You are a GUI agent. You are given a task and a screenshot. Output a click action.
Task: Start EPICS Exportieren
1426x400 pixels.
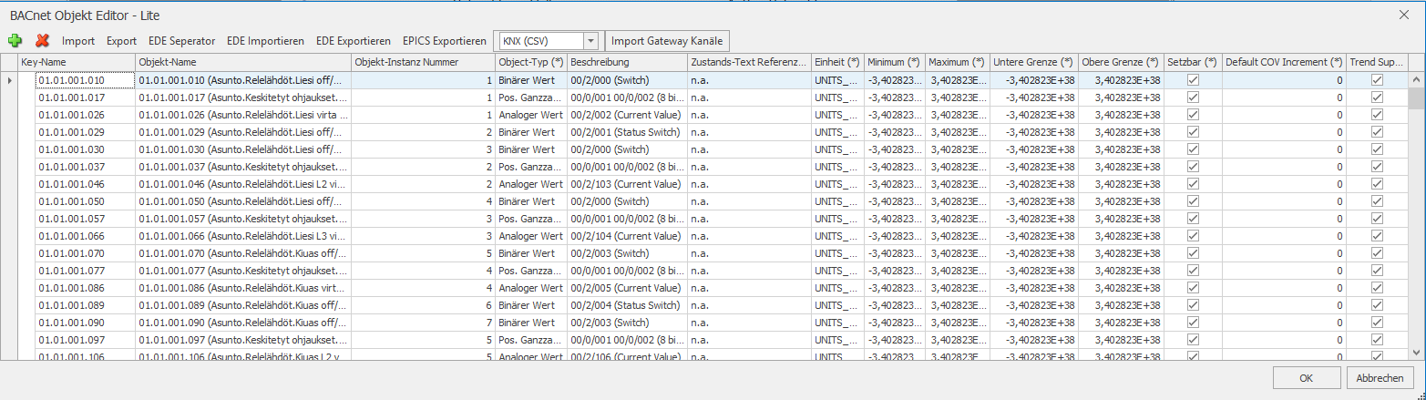click(x=445, y=41)
